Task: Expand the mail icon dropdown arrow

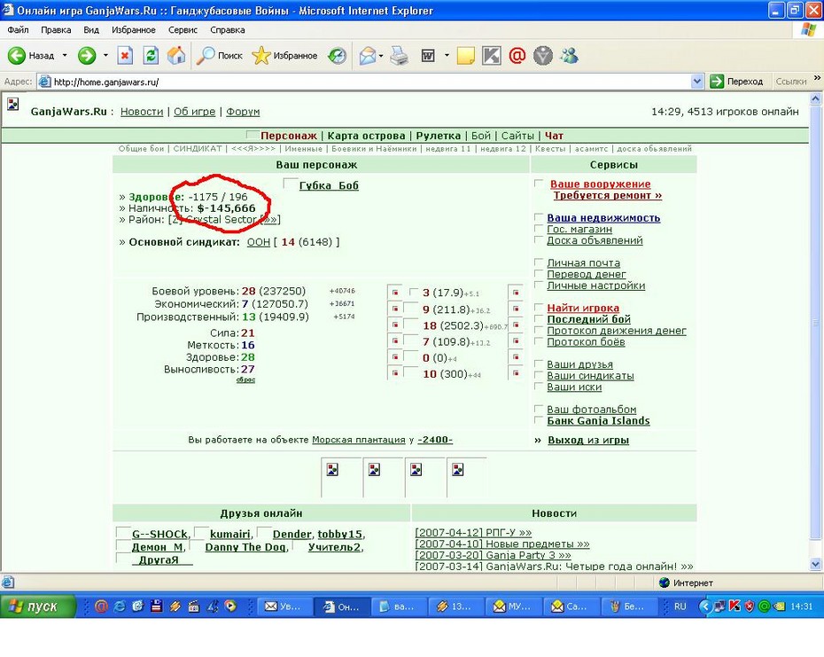Action: pos(381,55)
